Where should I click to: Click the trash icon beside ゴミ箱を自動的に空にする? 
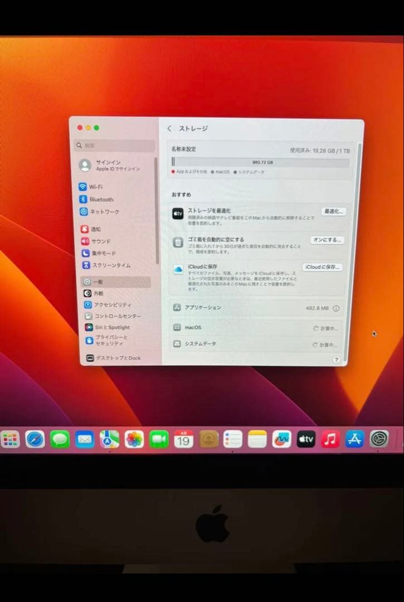click(178, 242)
